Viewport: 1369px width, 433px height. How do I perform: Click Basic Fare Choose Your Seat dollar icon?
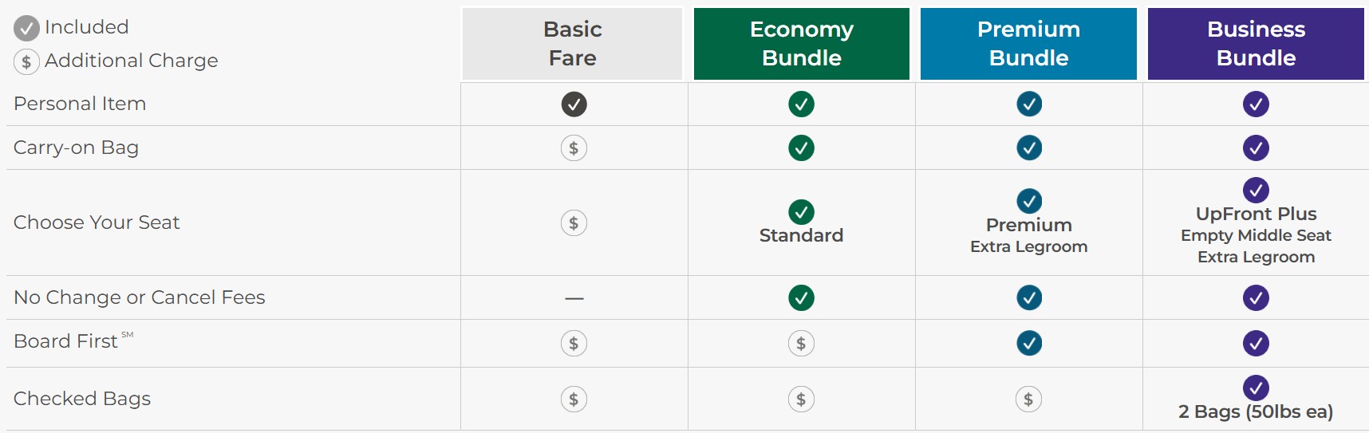click(x=574, y=223)
